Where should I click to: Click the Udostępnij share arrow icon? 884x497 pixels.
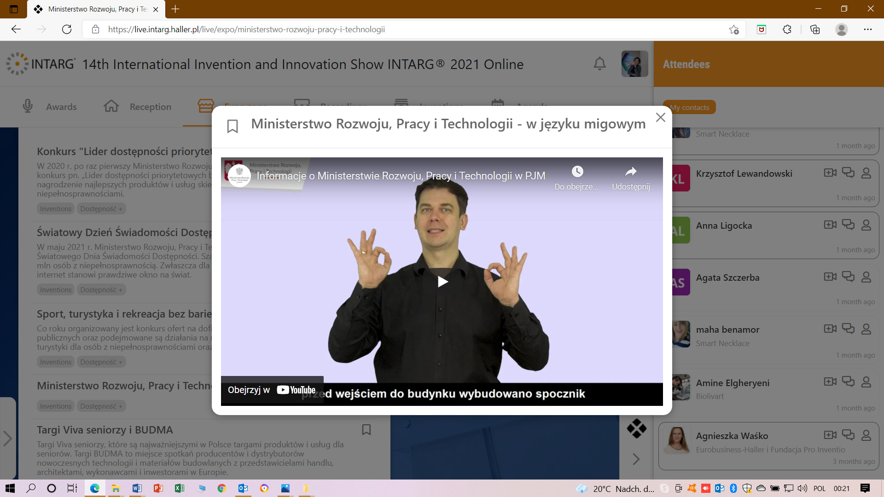coord(631,172)
